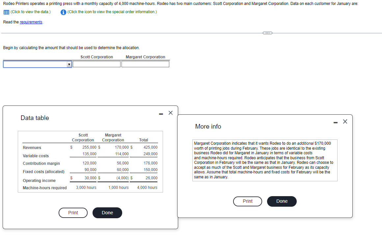Close the Data table dialog
The image size is (382, 239).
tap(171, 113)
